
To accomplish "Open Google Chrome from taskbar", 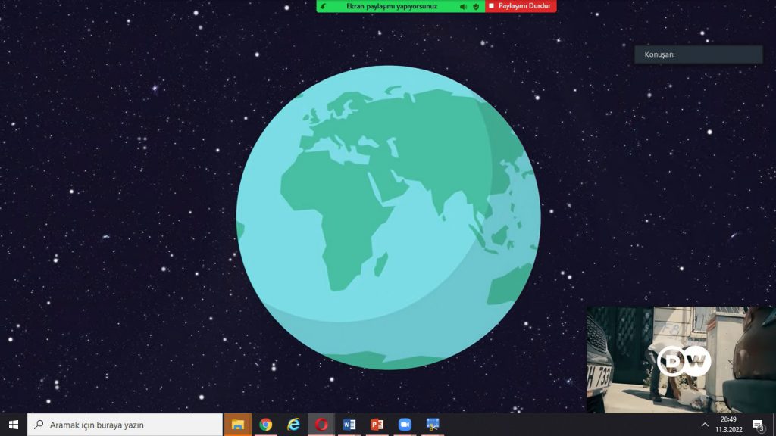I will coord(265,425).
